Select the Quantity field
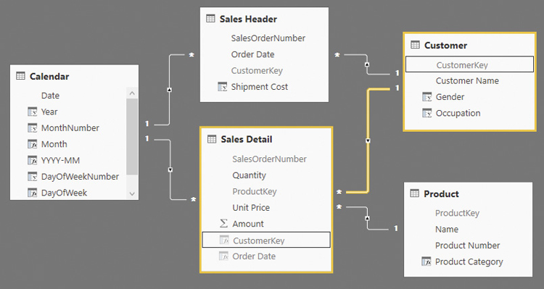Screen dimensions: 544x289 249,175
